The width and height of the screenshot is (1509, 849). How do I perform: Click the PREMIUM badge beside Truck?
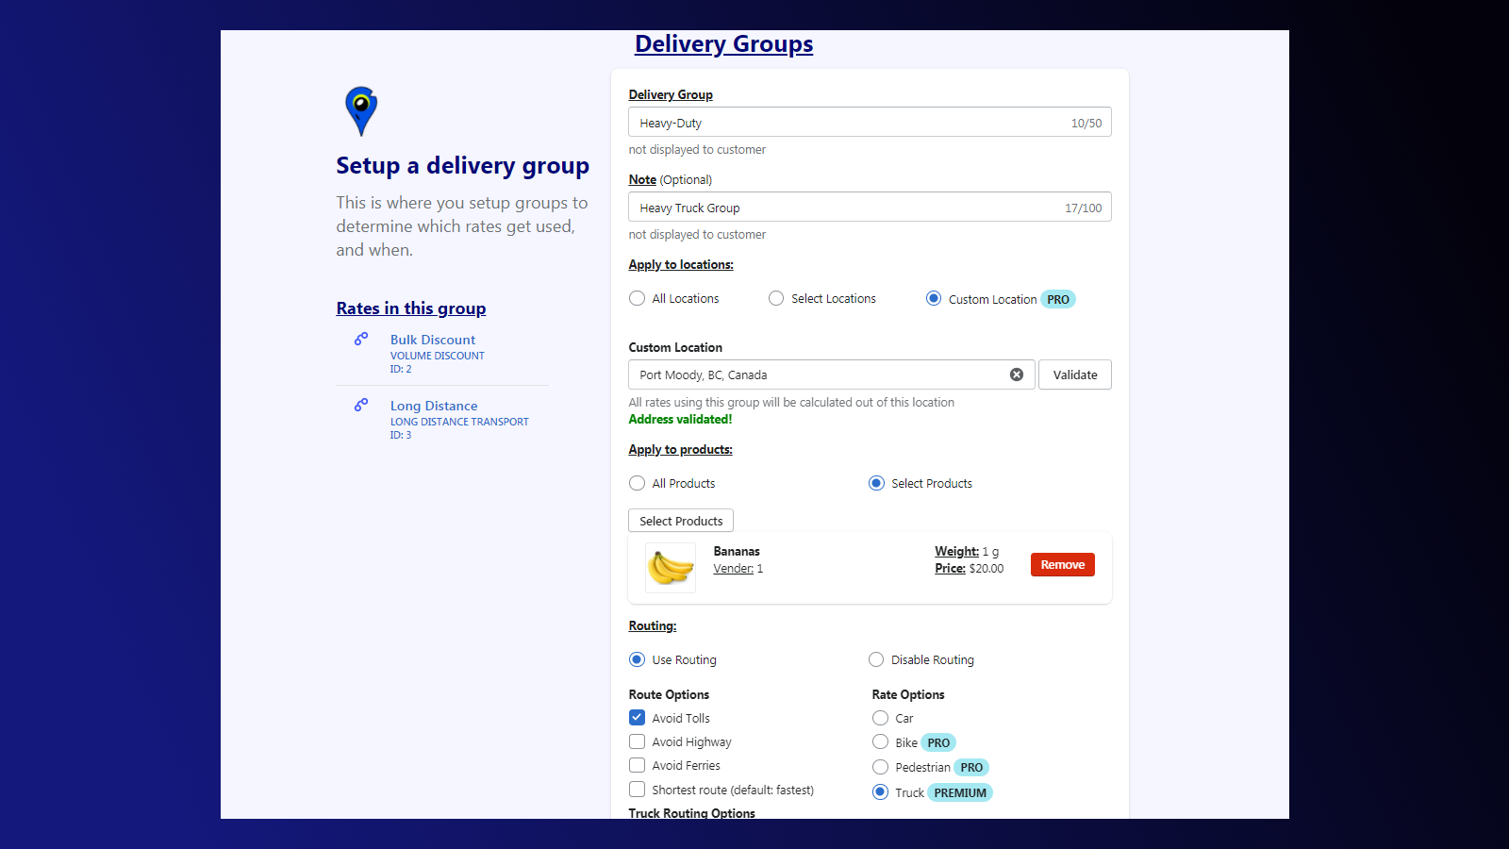click(x=960, y=792)
